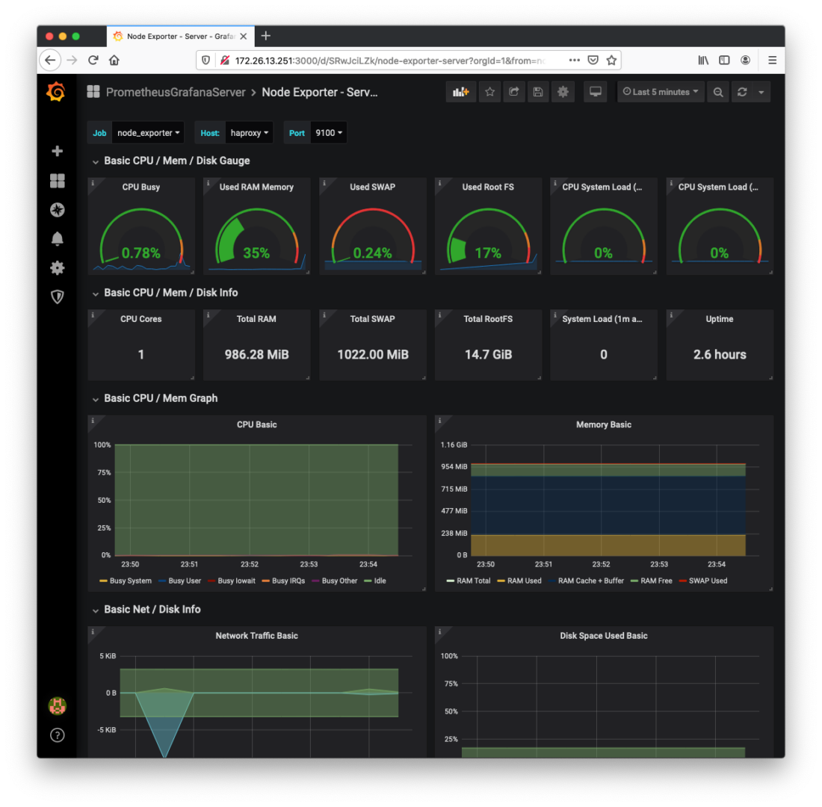Open the Create plus icon in the sidebar
Image resolution: width=822 pixels, height=807 pixels.
point(57,151)
